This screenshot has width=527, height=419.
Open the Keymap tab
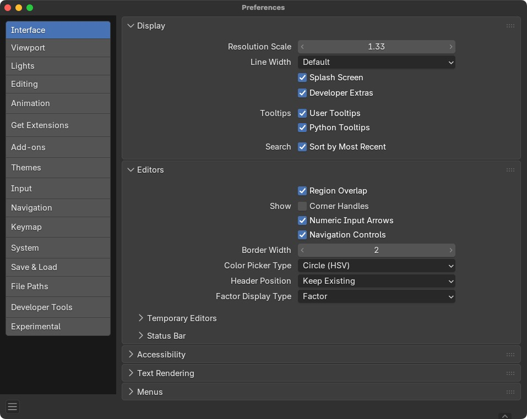click(x=58, y=227)
